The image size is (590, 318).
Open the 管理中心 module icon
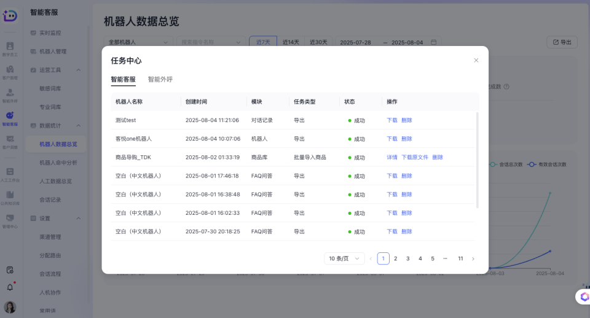click(10, 221)
